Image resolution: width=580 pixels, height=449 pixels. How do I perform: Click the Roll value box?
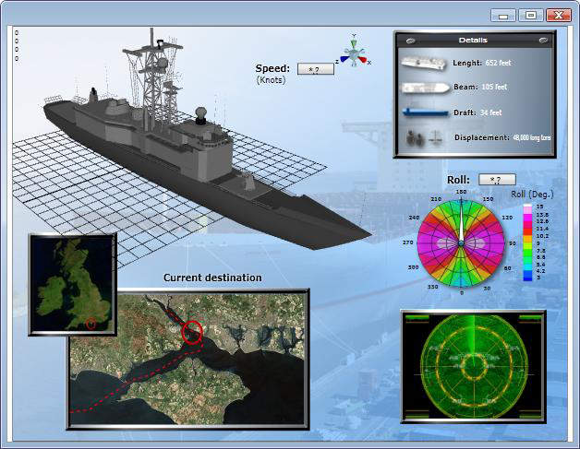coord(497,180)
